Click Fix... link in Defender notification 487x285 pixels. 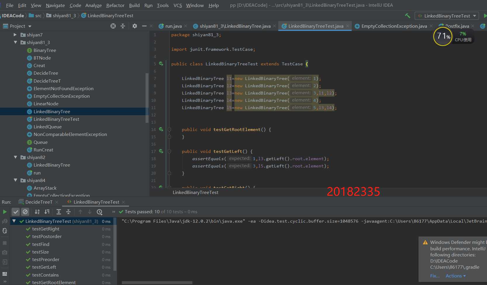click(435, 276)
